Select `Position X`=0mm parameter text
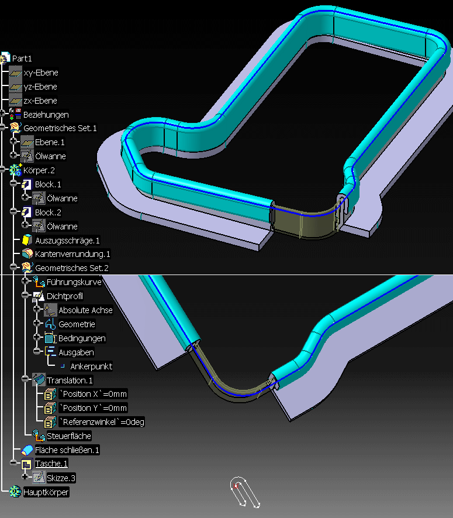 coord(93,394)
